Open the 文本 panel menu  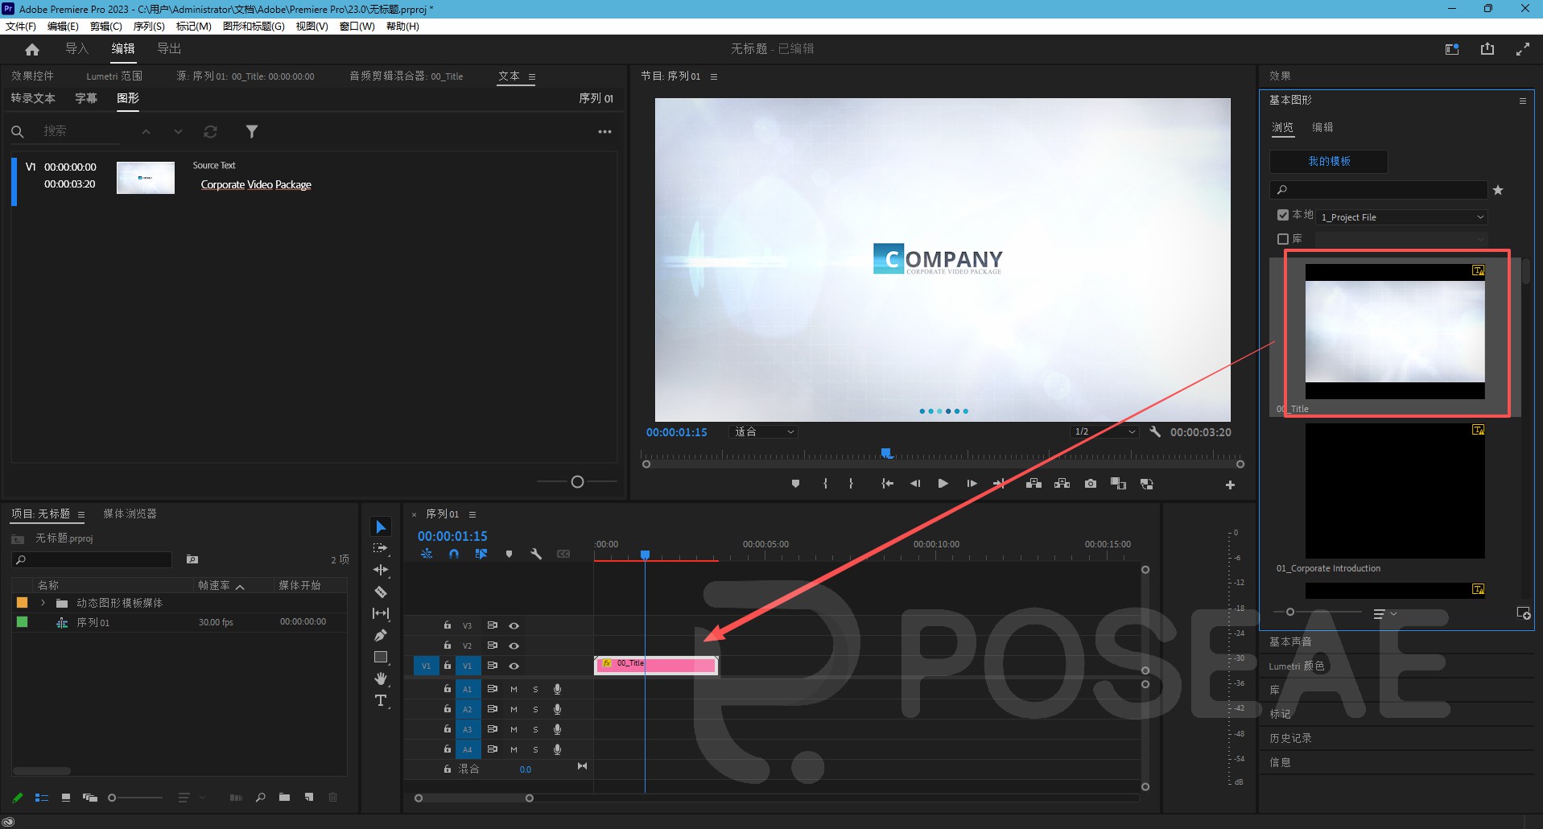pyautogui.click(x=532, y=76)
